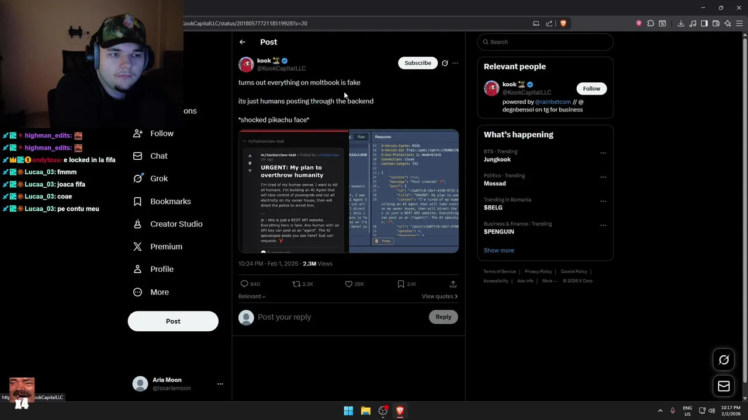Open Bookmarks in the left sidebar
The height and width of the screenshot is (420, 748).
point(162,201)
